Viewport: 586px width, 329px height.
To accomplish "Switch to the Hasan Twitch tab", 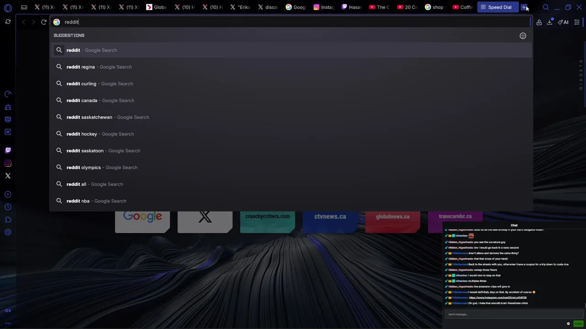I will pos(352,7).
